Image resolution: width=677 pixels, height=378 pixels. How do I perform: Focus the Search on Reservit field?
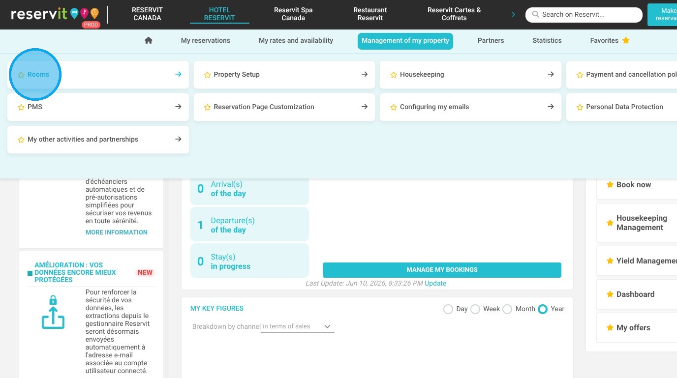click(584, 15)
